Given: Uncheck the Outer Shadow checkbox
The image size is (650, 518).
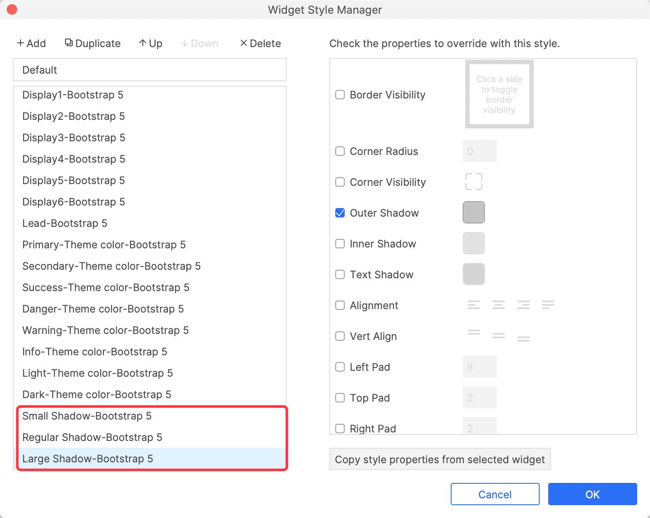Looking at the screenshot, I should click(340, 213).
